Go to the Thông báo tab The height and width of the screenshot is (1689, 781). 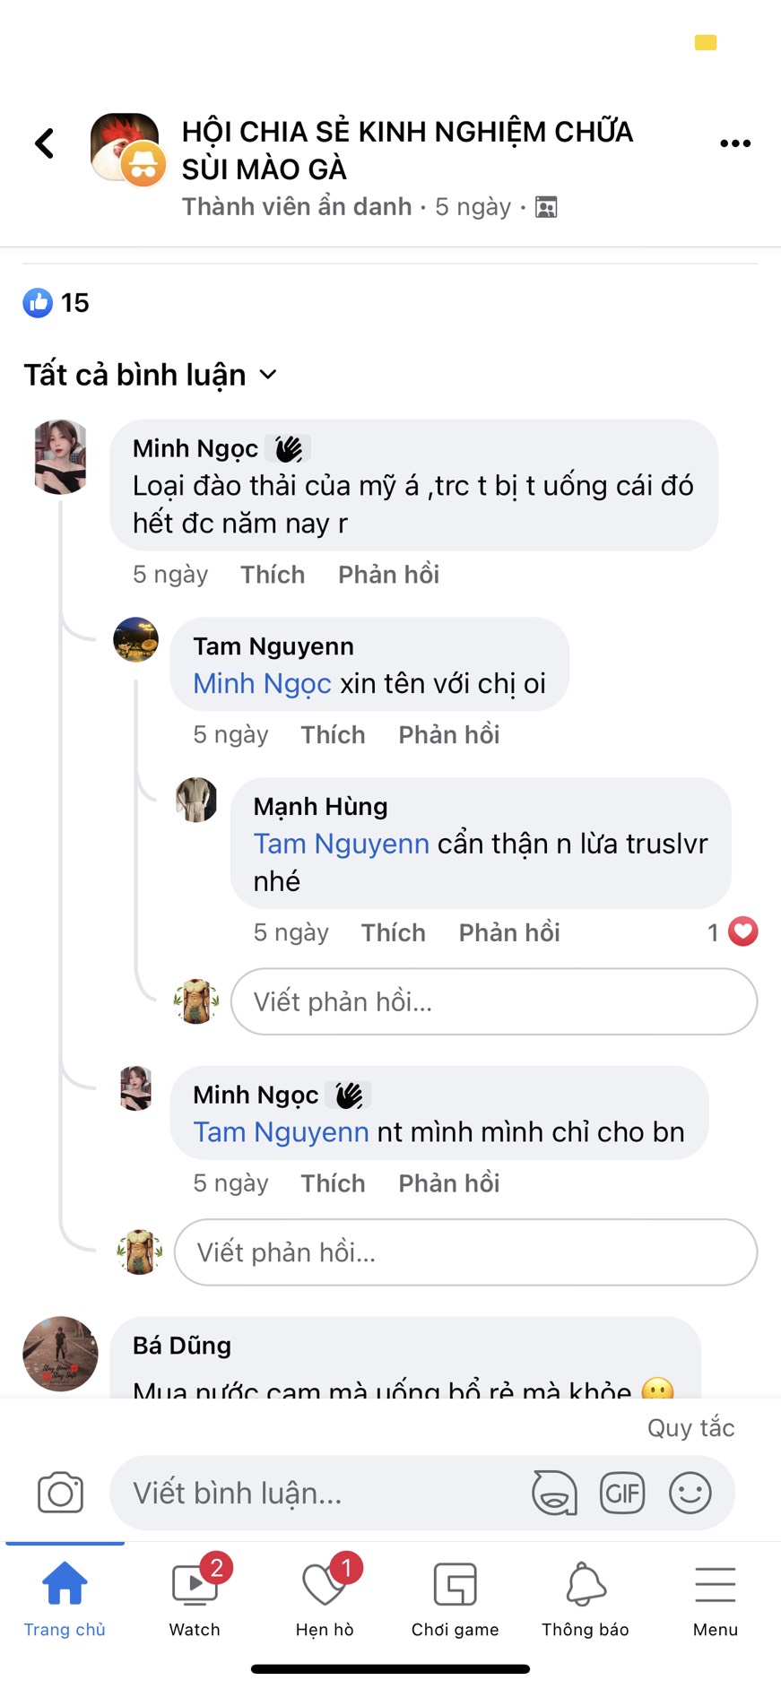586,1599
